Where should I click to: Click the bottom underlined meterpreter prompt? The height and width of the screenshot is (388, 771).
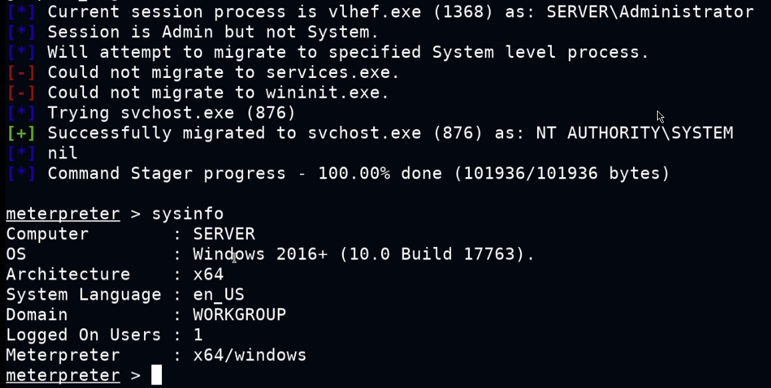pos(63,376)
